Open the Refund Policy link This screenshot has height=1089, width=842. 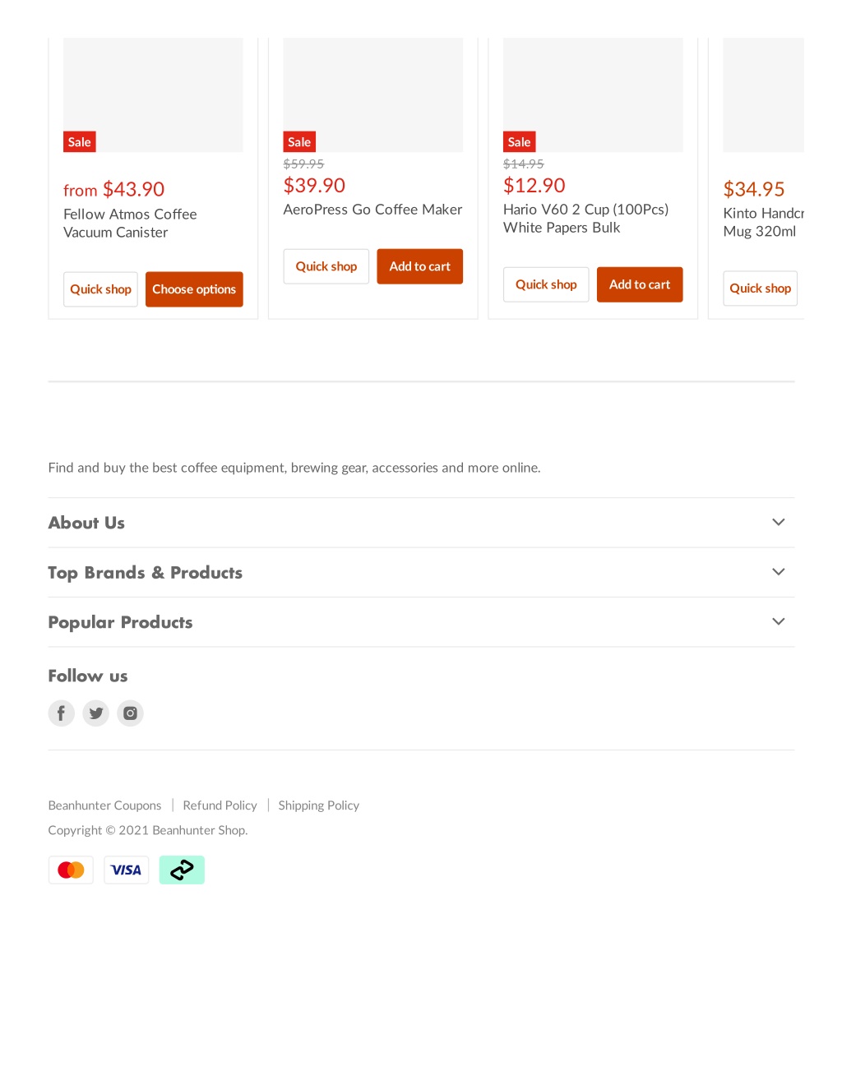tap(220, 805)
